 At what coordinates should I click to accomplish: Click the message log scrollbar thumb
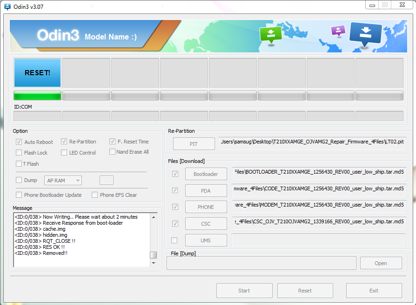point(154,255)
